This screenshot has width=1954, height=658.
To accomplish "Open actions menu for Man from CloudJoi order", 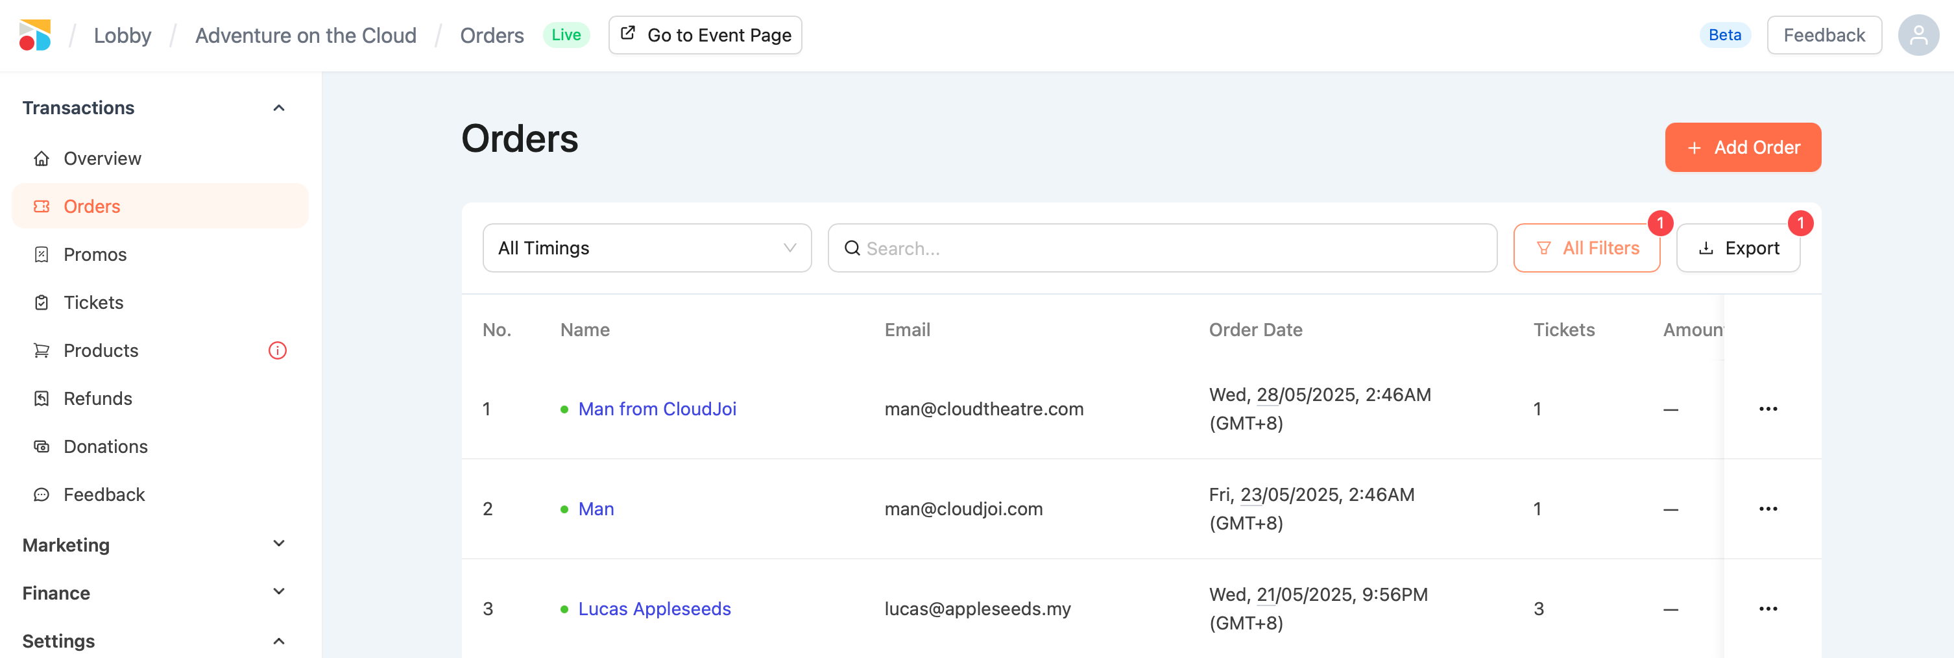I will (x=1767, y=409).
